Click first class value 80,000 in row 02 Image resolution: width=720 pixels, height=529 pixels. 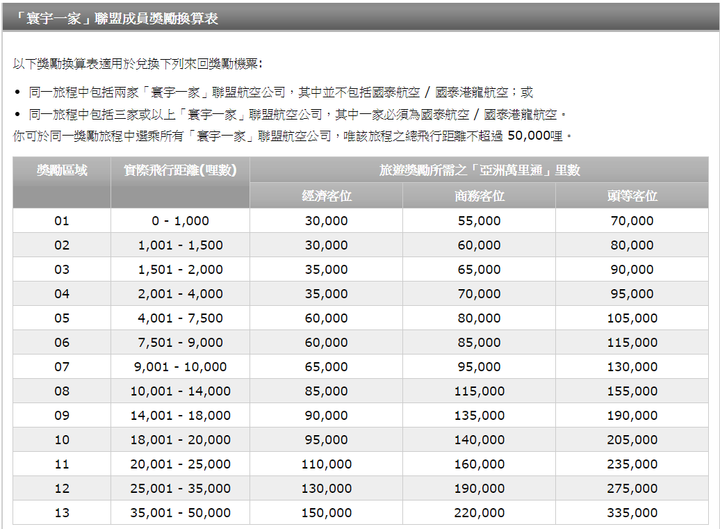tap(632, 245)
